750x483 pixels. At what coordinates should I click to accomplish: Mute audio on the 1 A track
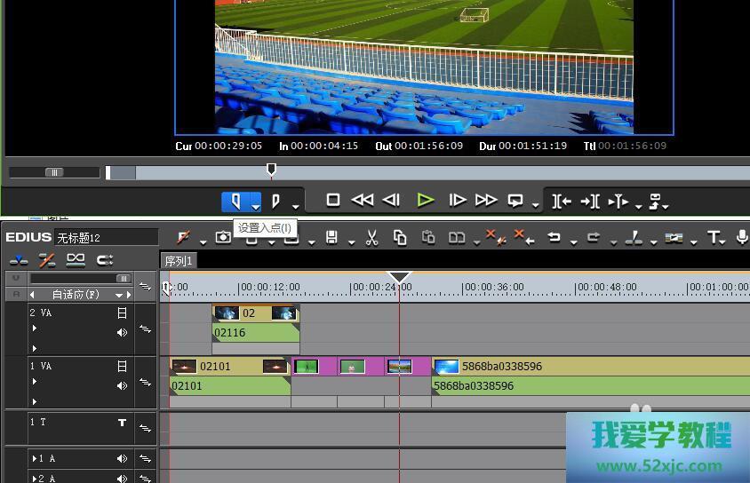coord(123,459)
